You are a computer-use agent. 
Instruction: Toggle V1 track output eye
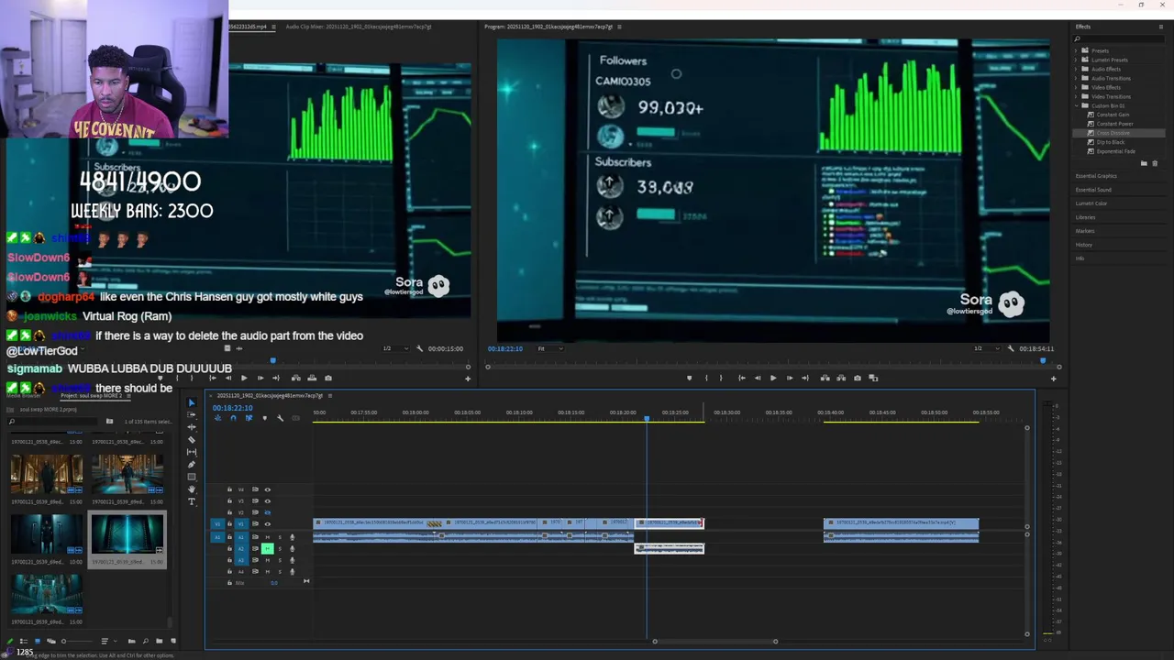coord(268,523)
